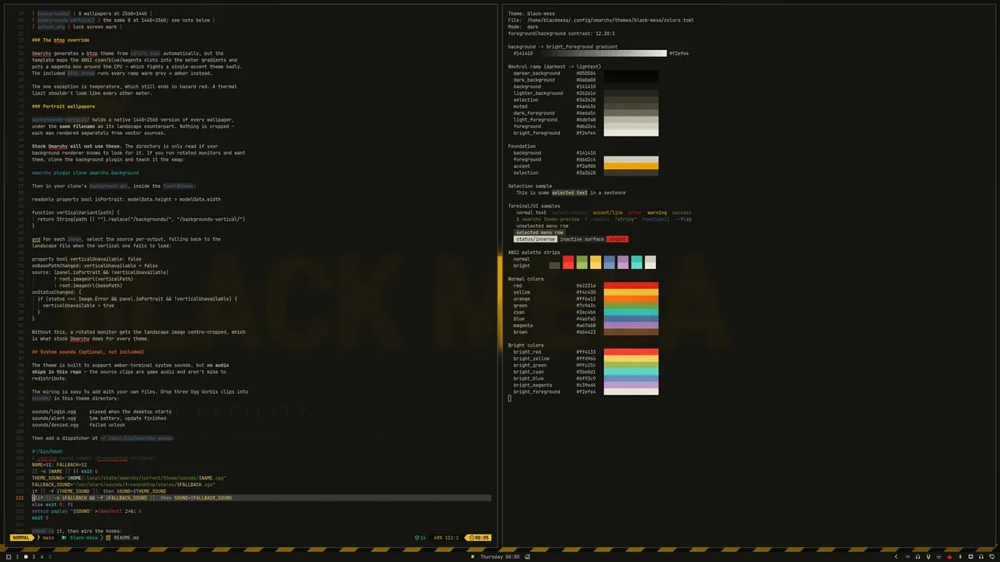Click the terminal cursor prompt block
Screen dimensions: 1000x562
point(510,399)
